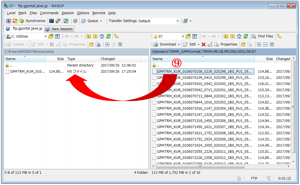Sort remote panel by Size column
Screen dimensions: 300x185
(264, 59)
